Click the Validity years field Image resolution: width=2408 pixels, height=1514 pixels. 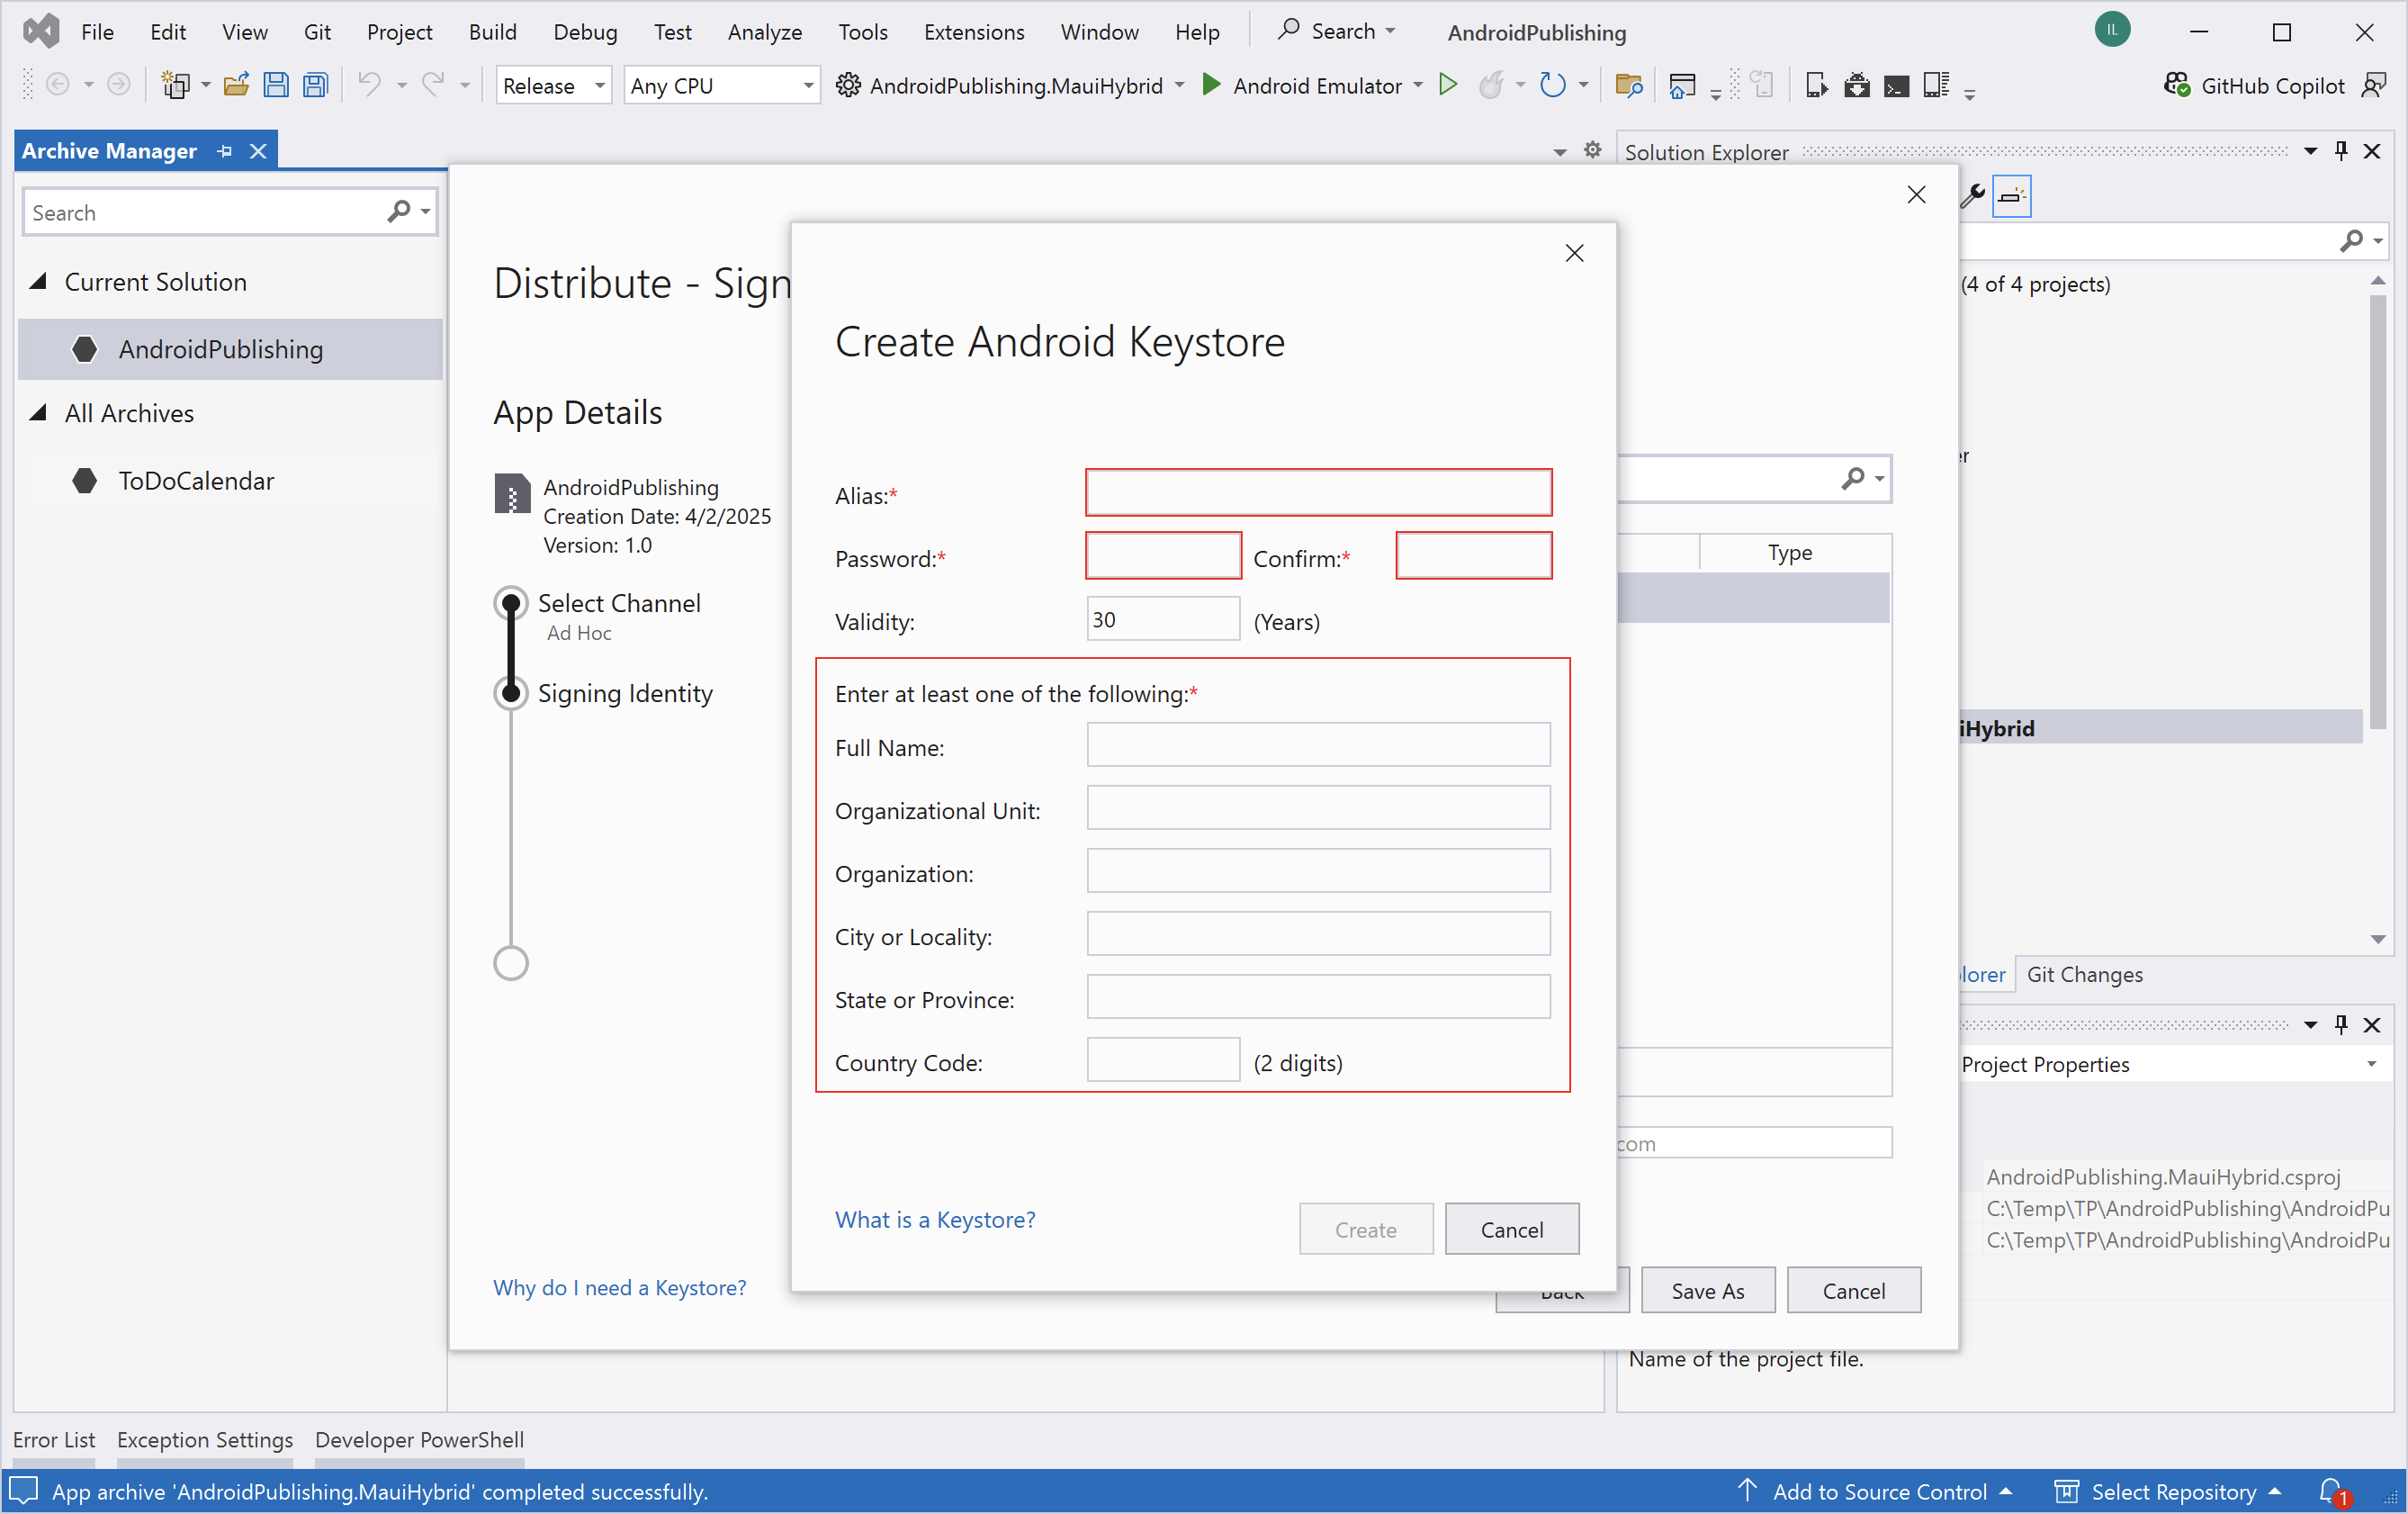click(x=1164, y=618)
